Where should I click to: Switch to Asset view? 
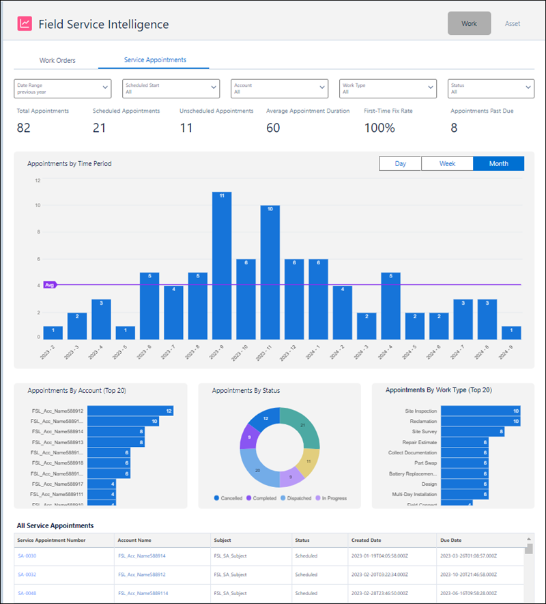[513, 23]
